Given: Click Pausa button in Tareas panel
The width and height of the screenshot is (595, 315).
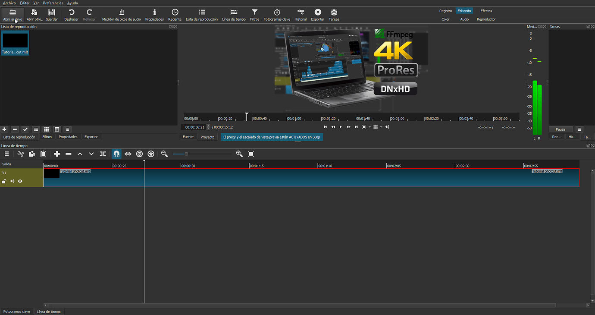Looking at the screenshot, I should click(x=561, y=129).
